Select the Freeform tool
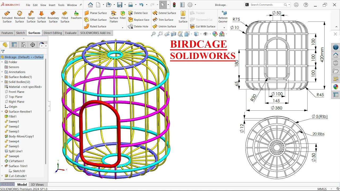 pos(76,15)
